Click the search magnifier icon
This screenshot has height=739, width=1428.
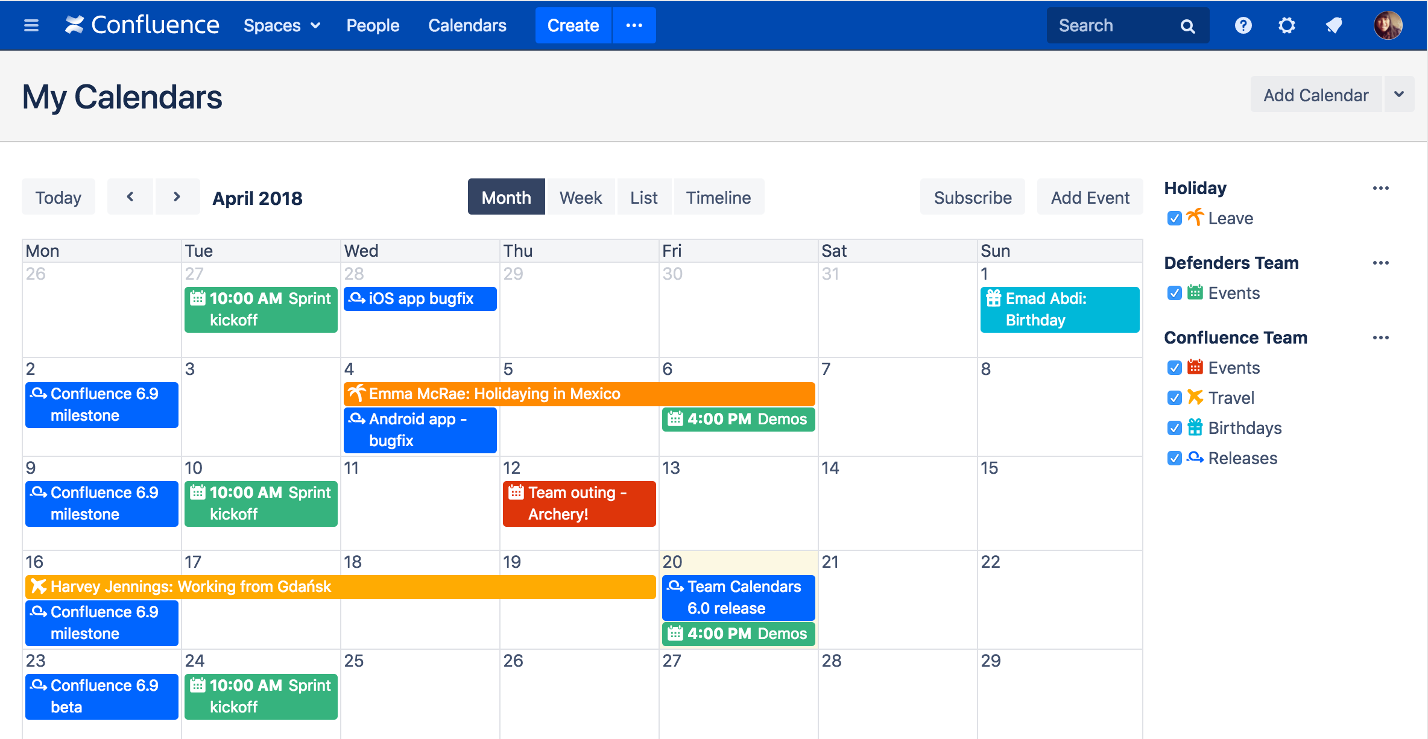pyautogui.click(x=1187, y=26)
